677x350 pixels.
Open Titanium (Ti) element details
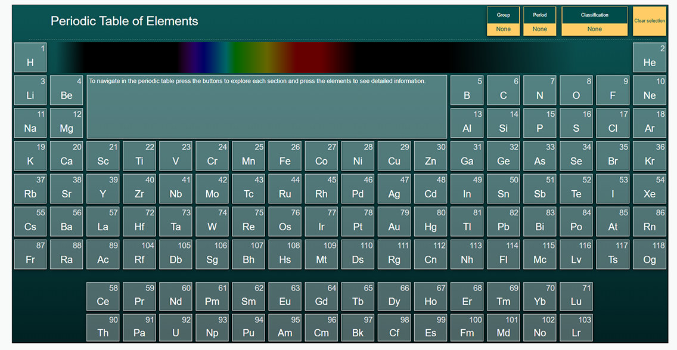[x=139, y=156]
